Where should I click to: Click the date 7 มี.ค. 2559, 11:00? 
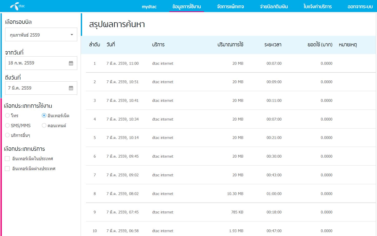(122, 63)
